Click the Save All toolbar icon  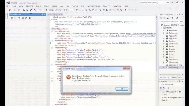(31, 10)
